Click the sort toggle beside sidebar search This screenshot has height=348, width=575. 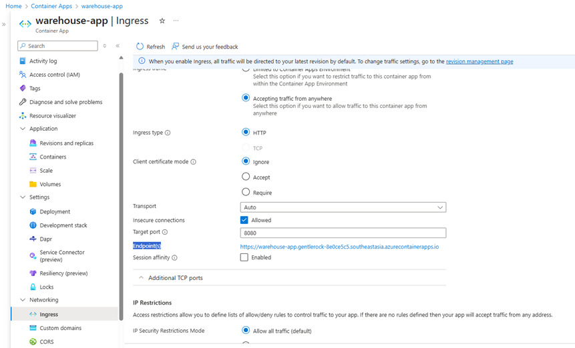click(105, 46)
